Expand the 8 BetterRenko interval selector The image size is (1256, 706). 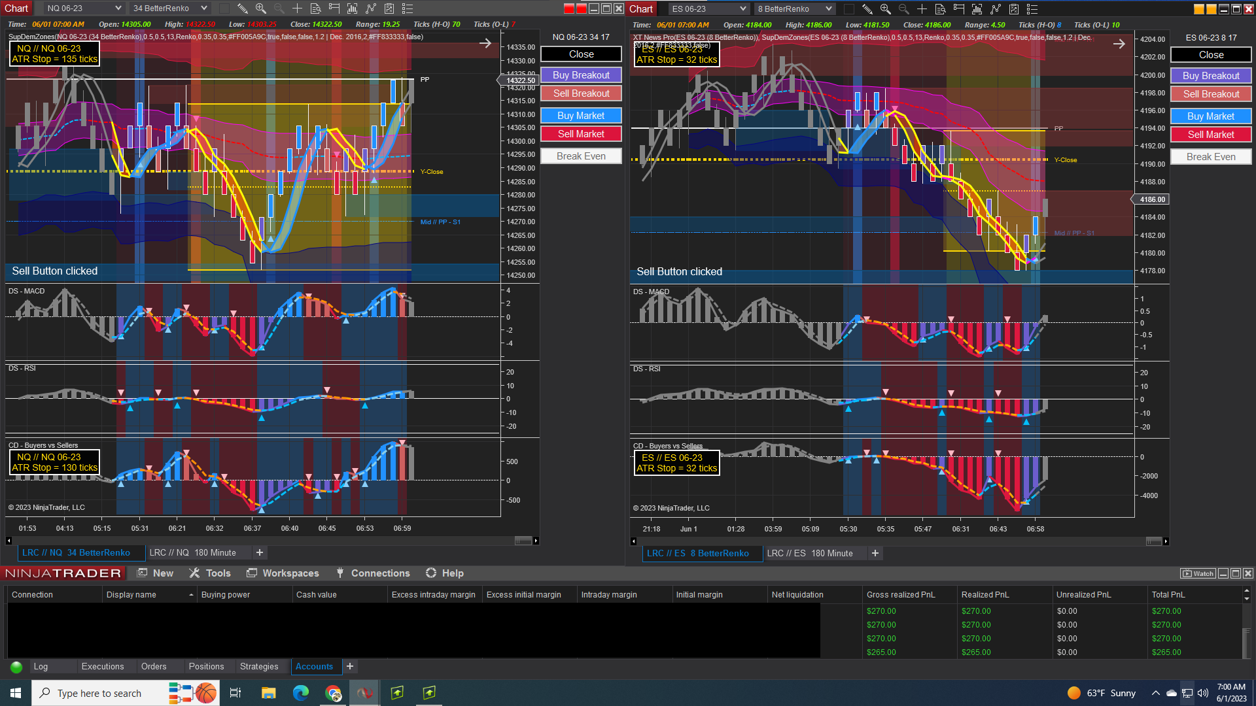click(829, 9)
